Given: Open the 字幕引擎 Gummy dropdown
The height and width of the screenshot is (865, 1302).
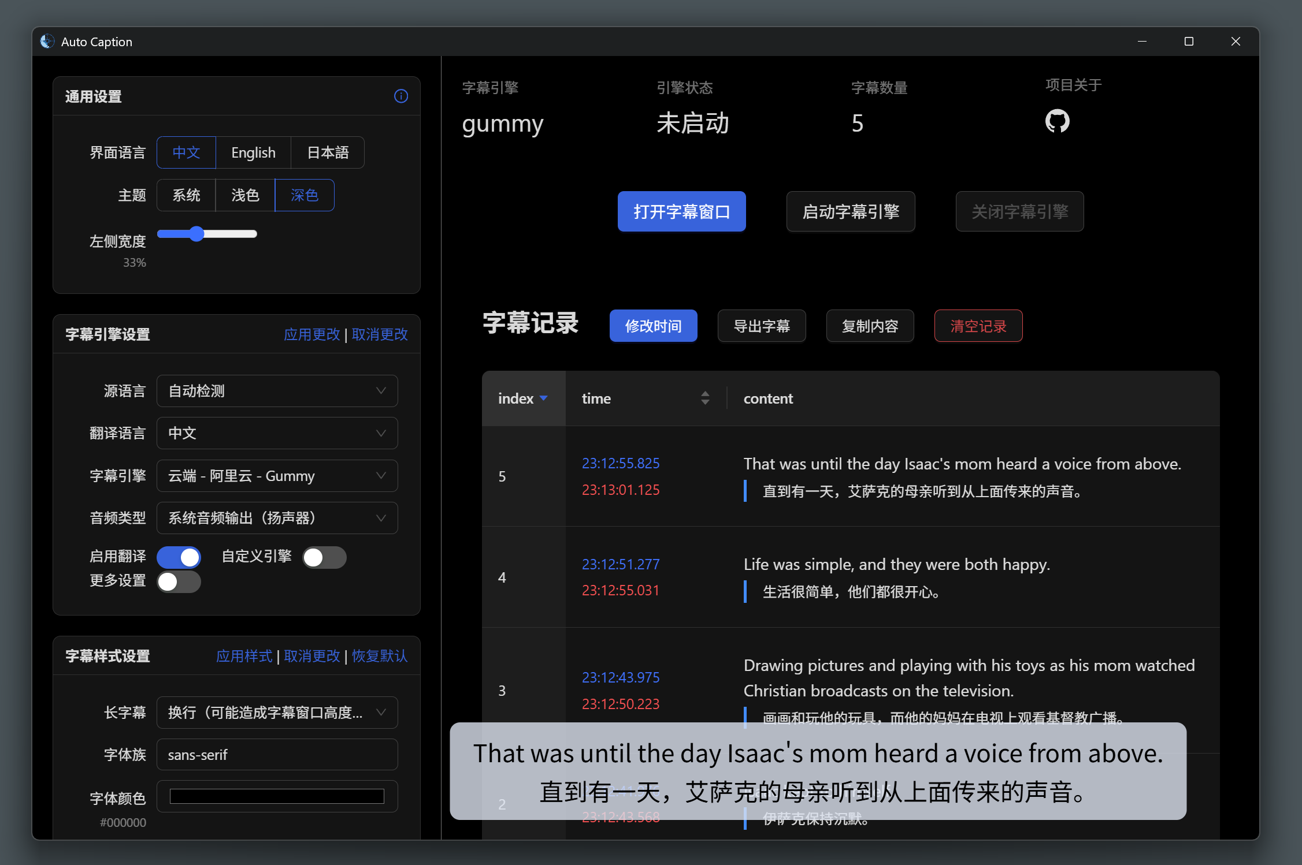Looking at the screenshot, I should tap(277, 476).
